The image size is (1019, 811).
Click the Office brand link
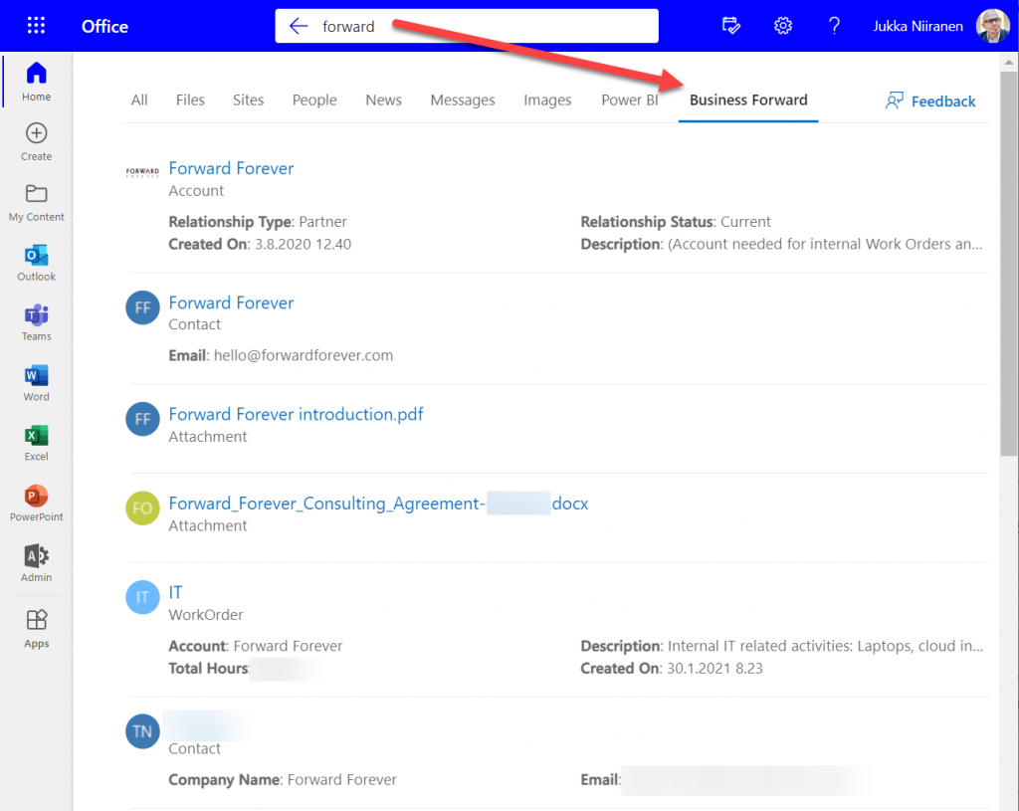pyautogui.click(x=104, y=27)
